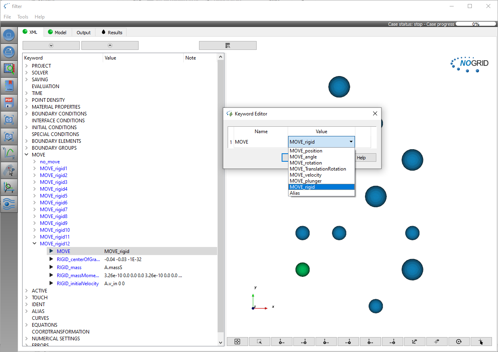Click Z-axis view icon with right arrow
Viewport: 498px width, 352px height.
(x=370, y=342)
